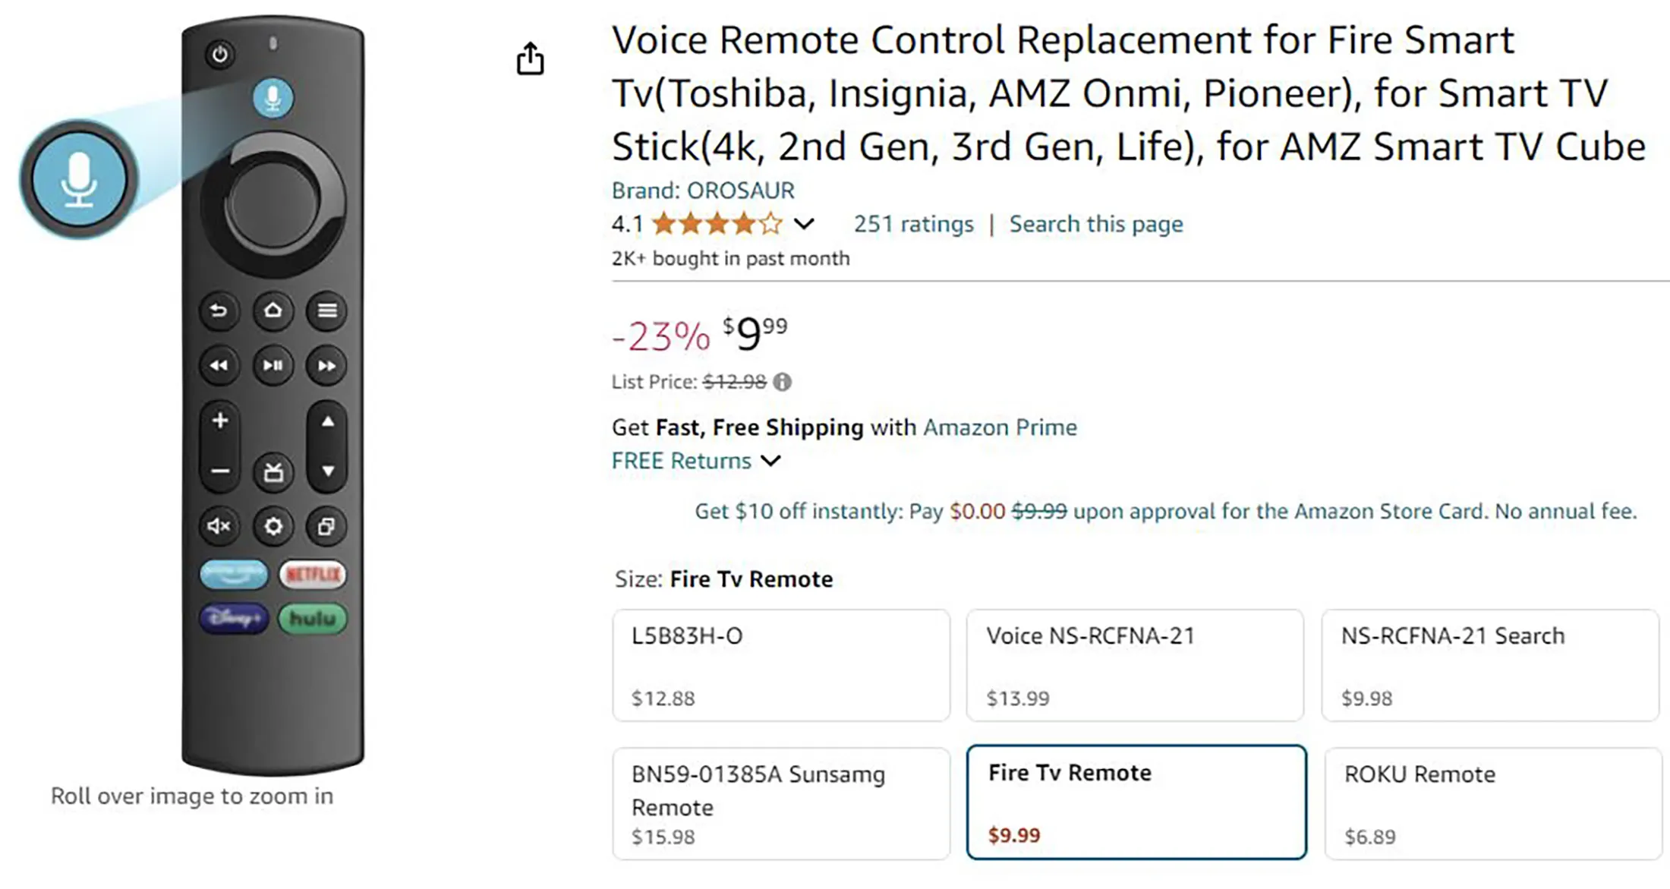Click the Search this page link
The height and width of the screenshot is (889, 1670).
point(1095,224)
